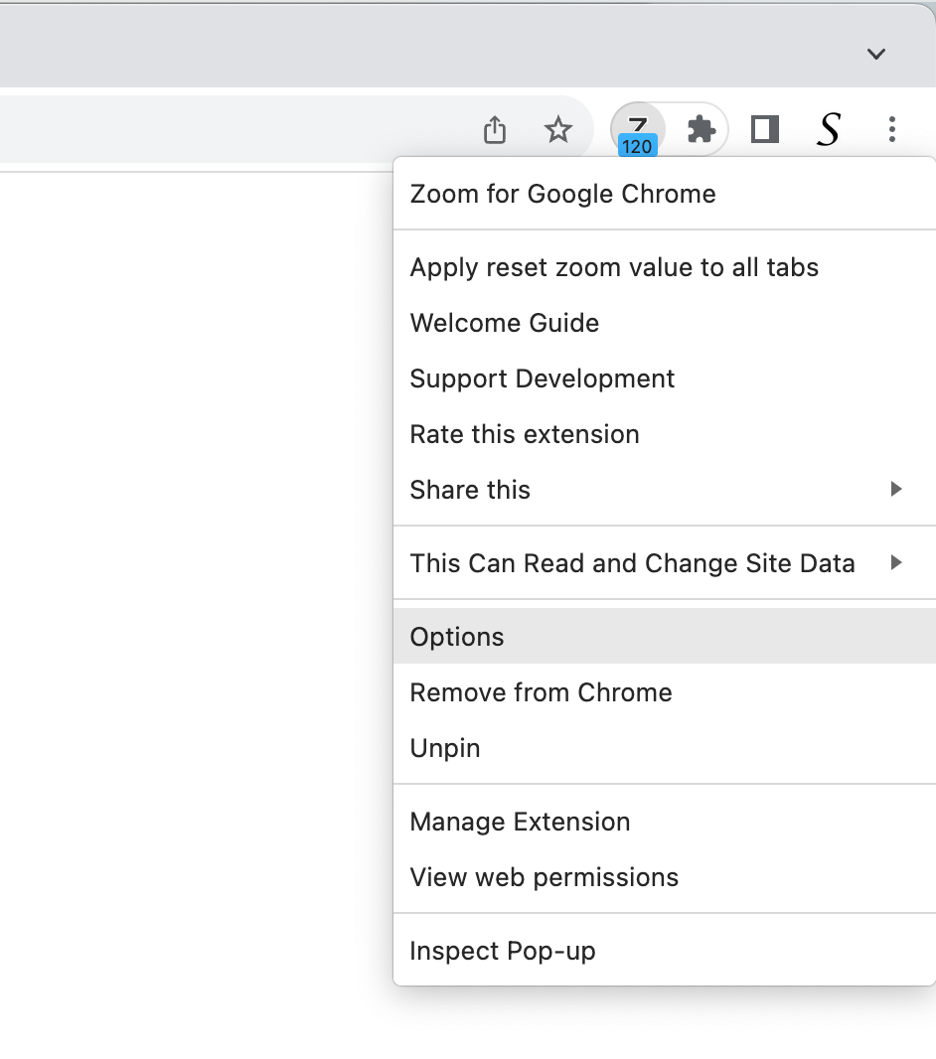Unpin the Zoom extension
This screenshot has width=936, height=1059.
444,747
